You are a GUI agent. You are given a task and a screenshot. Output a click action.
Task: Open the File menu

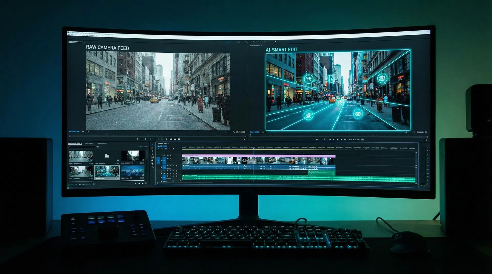click(x=68, y=35)
